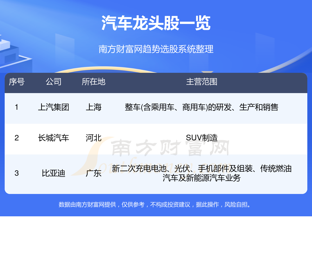Click 上汽集团 business scope text
The width and height of the screenshot is (312, 273).
(x=202, y=107)
